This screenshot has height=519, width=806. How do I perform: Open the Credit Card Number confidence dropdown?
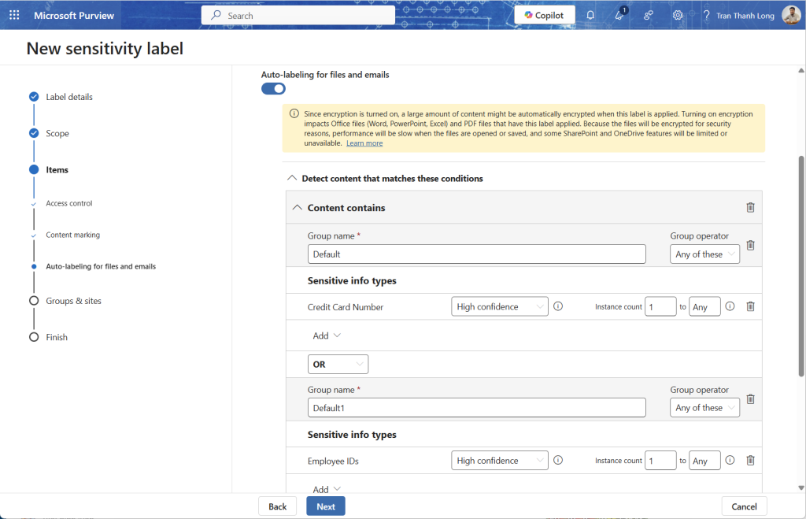pos(500,306)
